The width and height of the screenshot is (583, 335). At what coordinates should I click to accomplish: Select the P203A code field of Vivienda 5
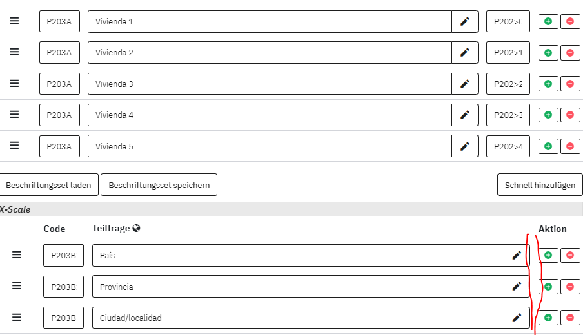[x=59, y=146]
